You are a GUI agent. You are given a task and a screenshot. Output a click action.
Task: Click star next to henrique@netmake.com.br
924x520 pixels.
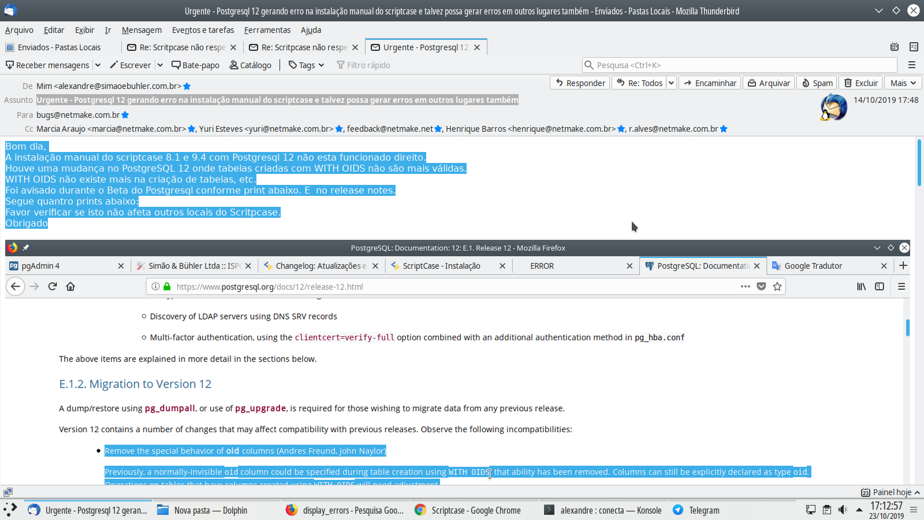pyautogui.click(x=621, y=129)
